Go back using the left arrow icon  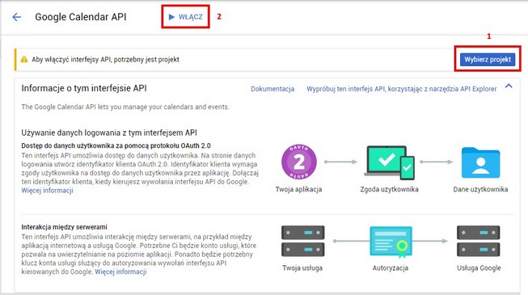[16, 17]
